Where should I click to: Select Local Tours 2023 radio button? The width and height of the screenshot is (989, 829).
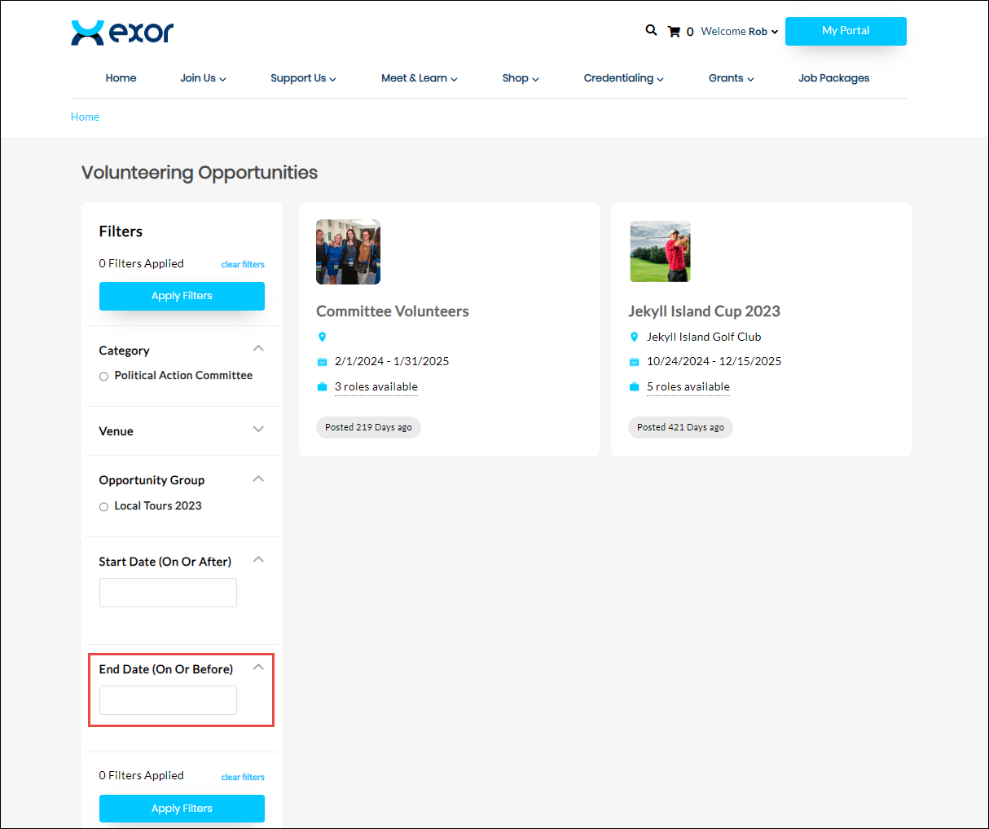pos(103,507)
